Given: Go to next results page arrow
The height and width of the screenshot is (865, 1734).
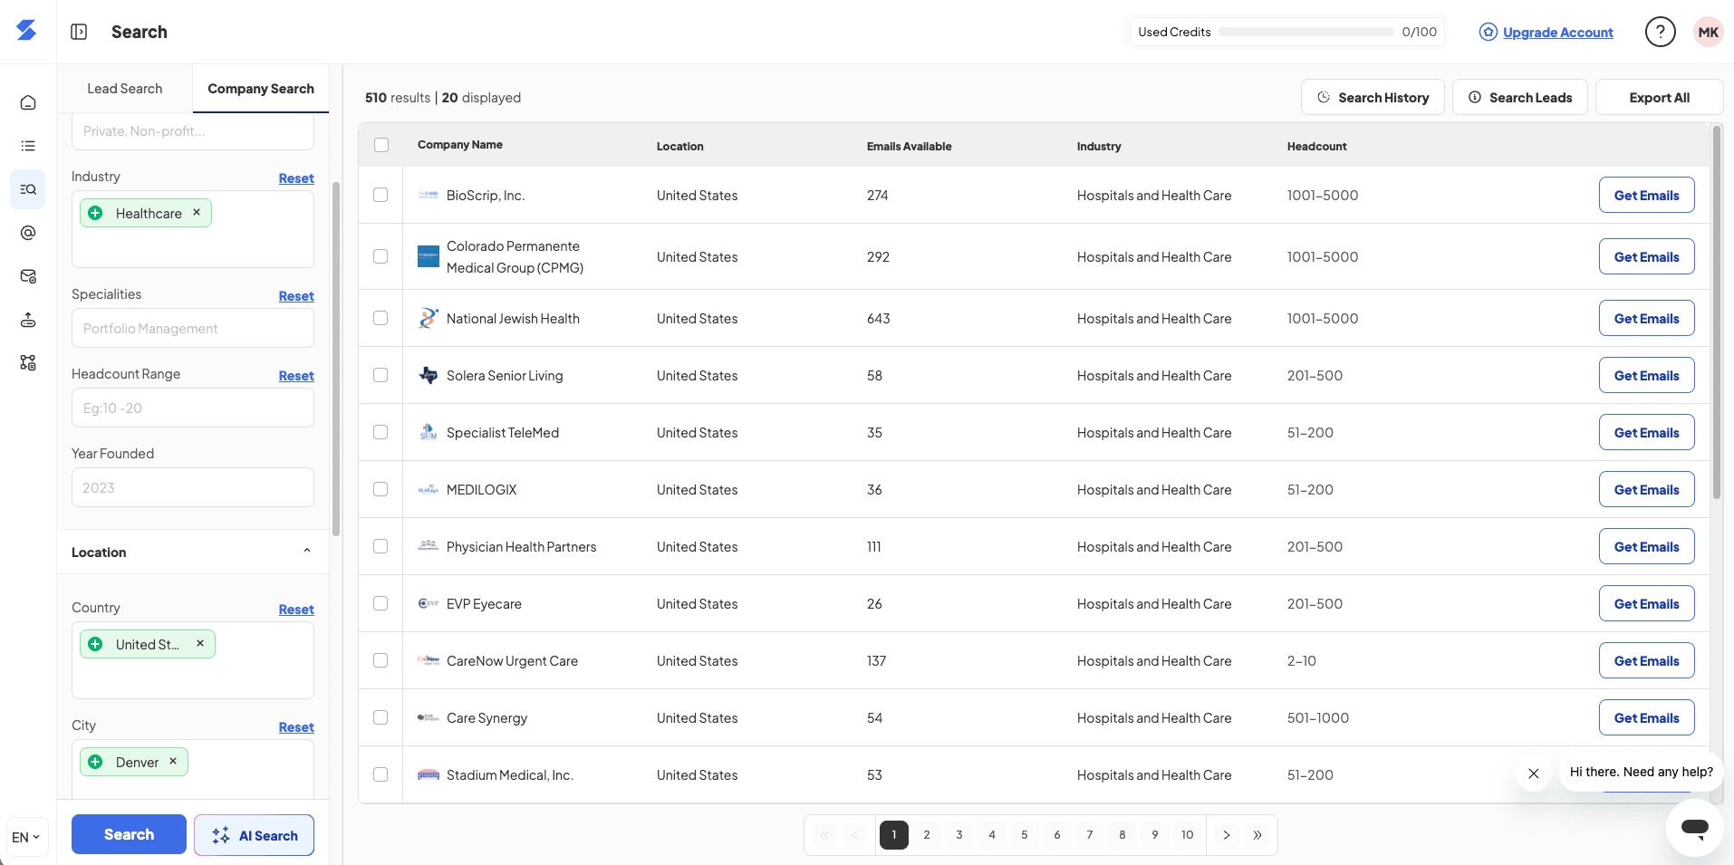Looking at the screenshot, I should [x=1226, y=835].
